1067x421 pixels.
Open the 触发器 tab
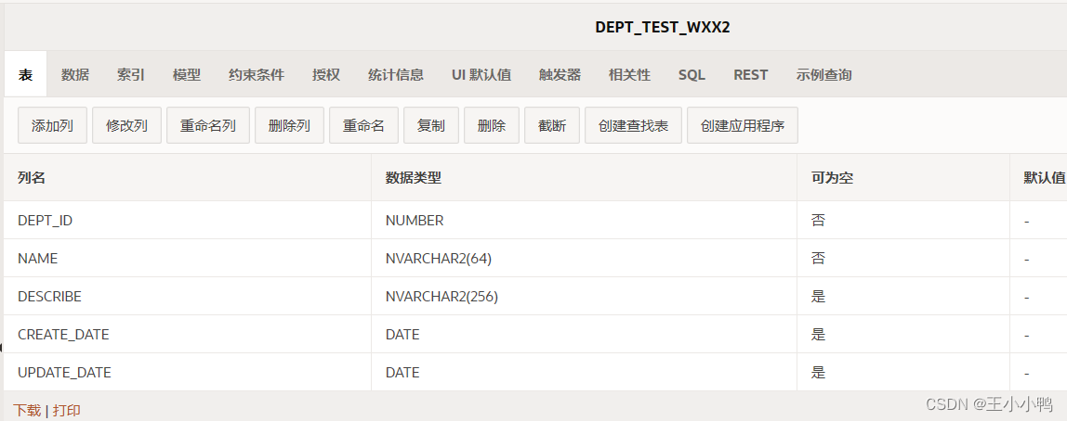560,75
